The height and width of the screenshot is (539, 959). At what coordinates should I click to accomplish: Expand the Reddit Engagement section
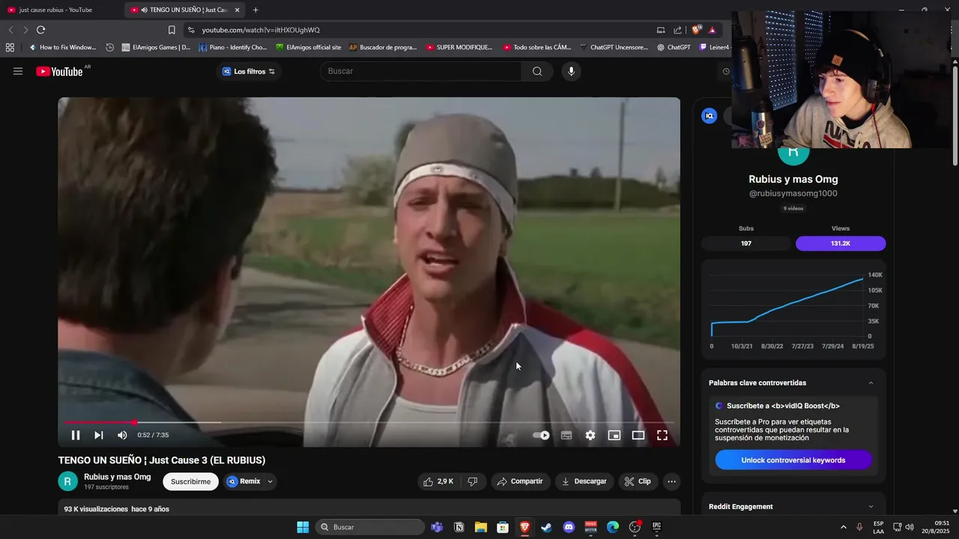(x=871, y=507)
